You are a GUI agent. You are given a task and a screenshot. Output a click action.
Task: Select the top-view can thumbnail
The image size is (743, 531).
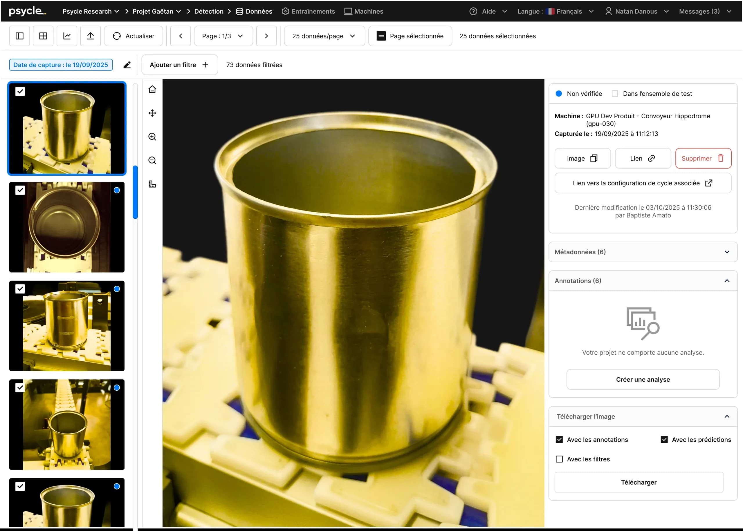67,227
